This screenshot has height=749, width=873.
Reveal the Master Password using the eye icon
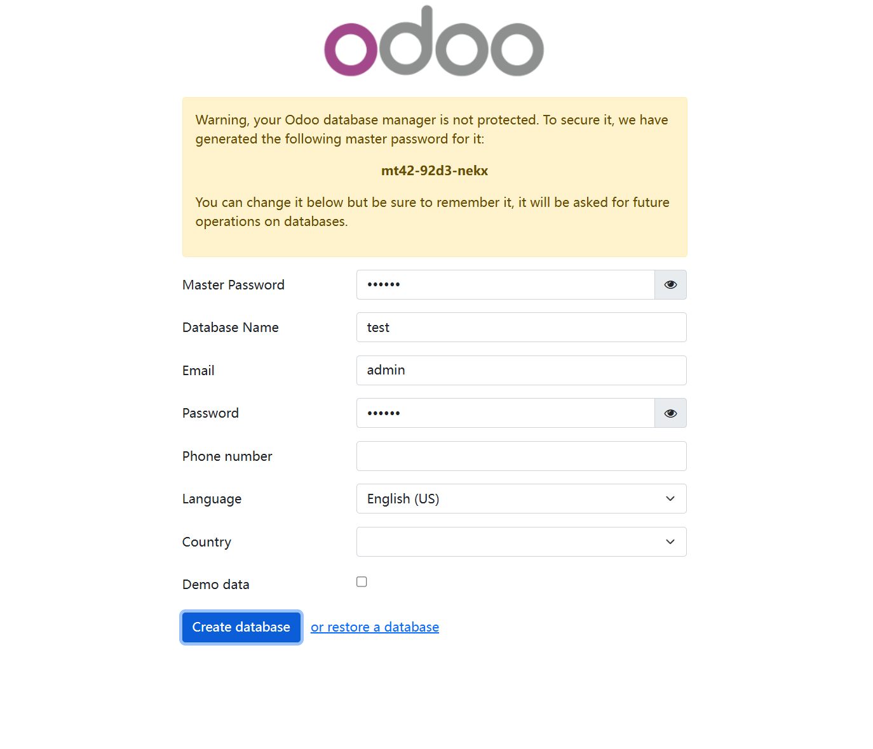tap(670, 284)
